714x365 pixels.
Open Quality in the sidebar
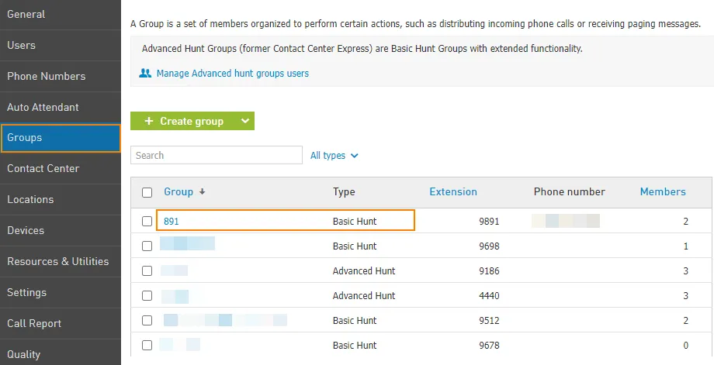pos(61,353)
